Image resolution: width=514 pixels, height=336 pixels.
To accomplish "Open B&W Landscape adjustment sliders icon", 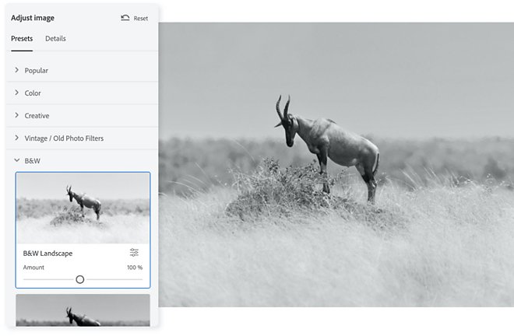I will pyautogui.click(x=134, y=253).
